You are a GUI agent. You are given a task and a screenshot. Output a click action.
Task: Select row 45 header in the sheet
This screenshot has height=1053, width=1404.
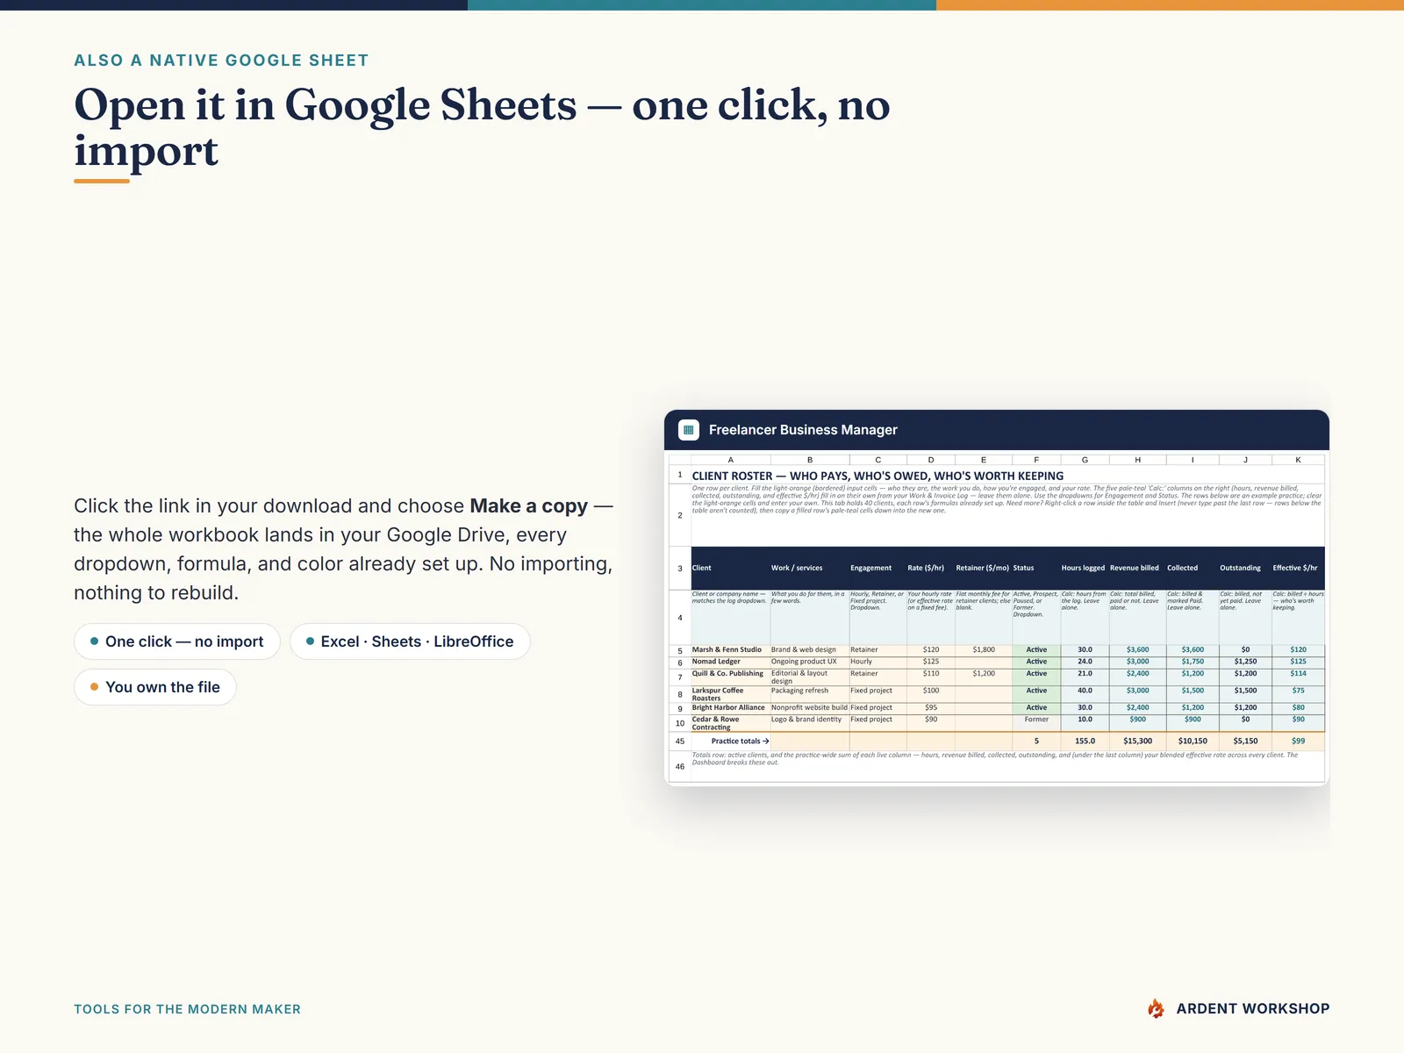[680, 741]
